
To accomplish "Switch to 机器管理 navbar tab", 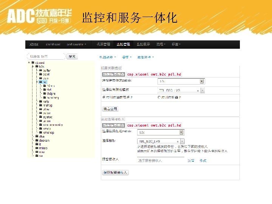I will coord(104,44).
